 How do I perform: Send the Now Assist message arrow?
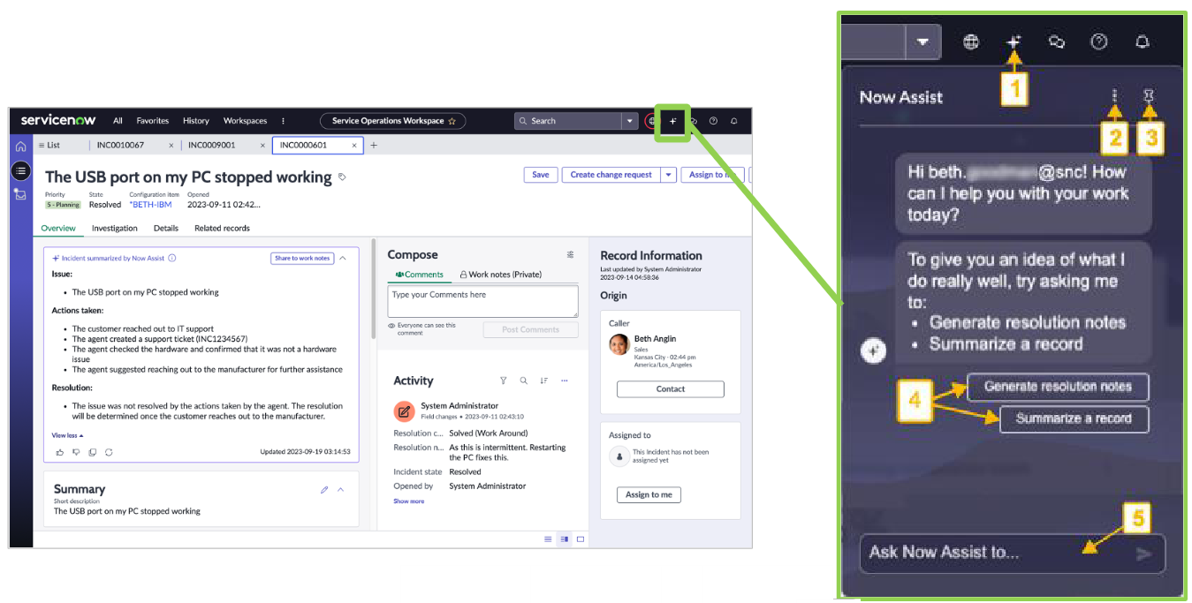tap(1144, 554)
